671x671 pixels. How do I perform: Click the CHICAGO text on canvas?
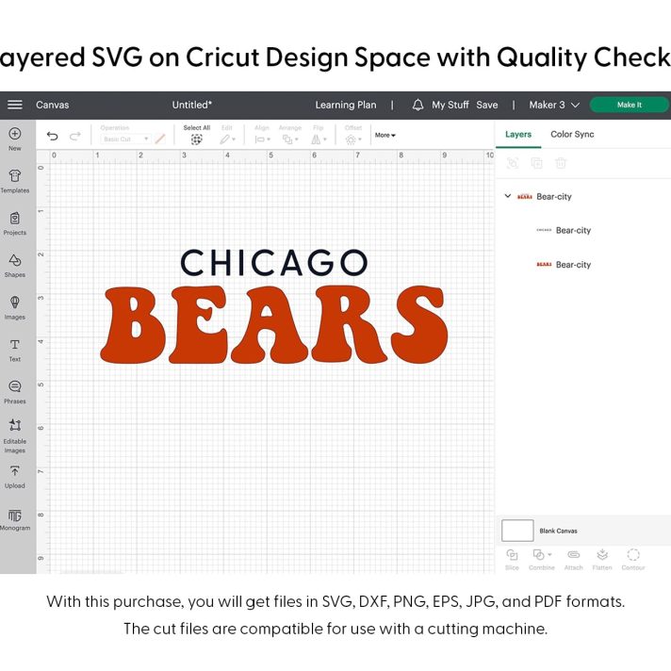coord(274,262)
